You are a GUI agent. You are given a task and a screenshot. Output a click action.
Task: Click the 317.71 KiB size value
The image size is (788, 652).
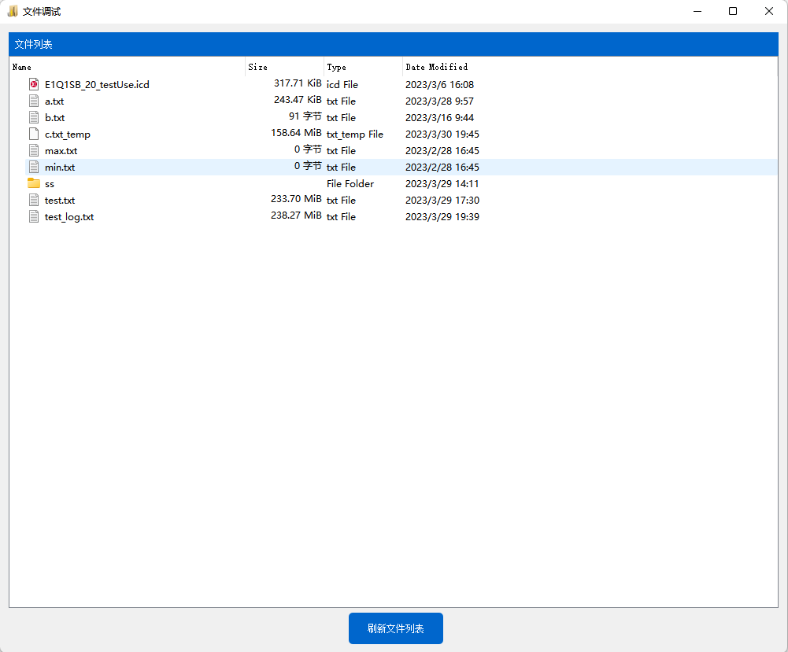[x=298, y=83]
